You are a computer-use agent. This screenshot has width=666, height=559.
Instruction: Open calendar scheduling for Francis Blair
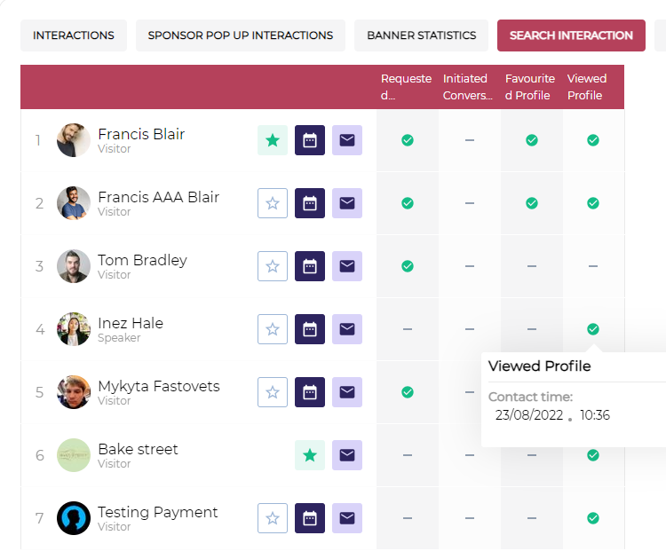[310, 140]
